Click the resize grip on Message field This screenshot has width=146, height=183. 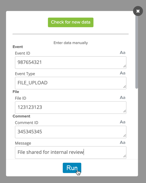coord(125,156)
